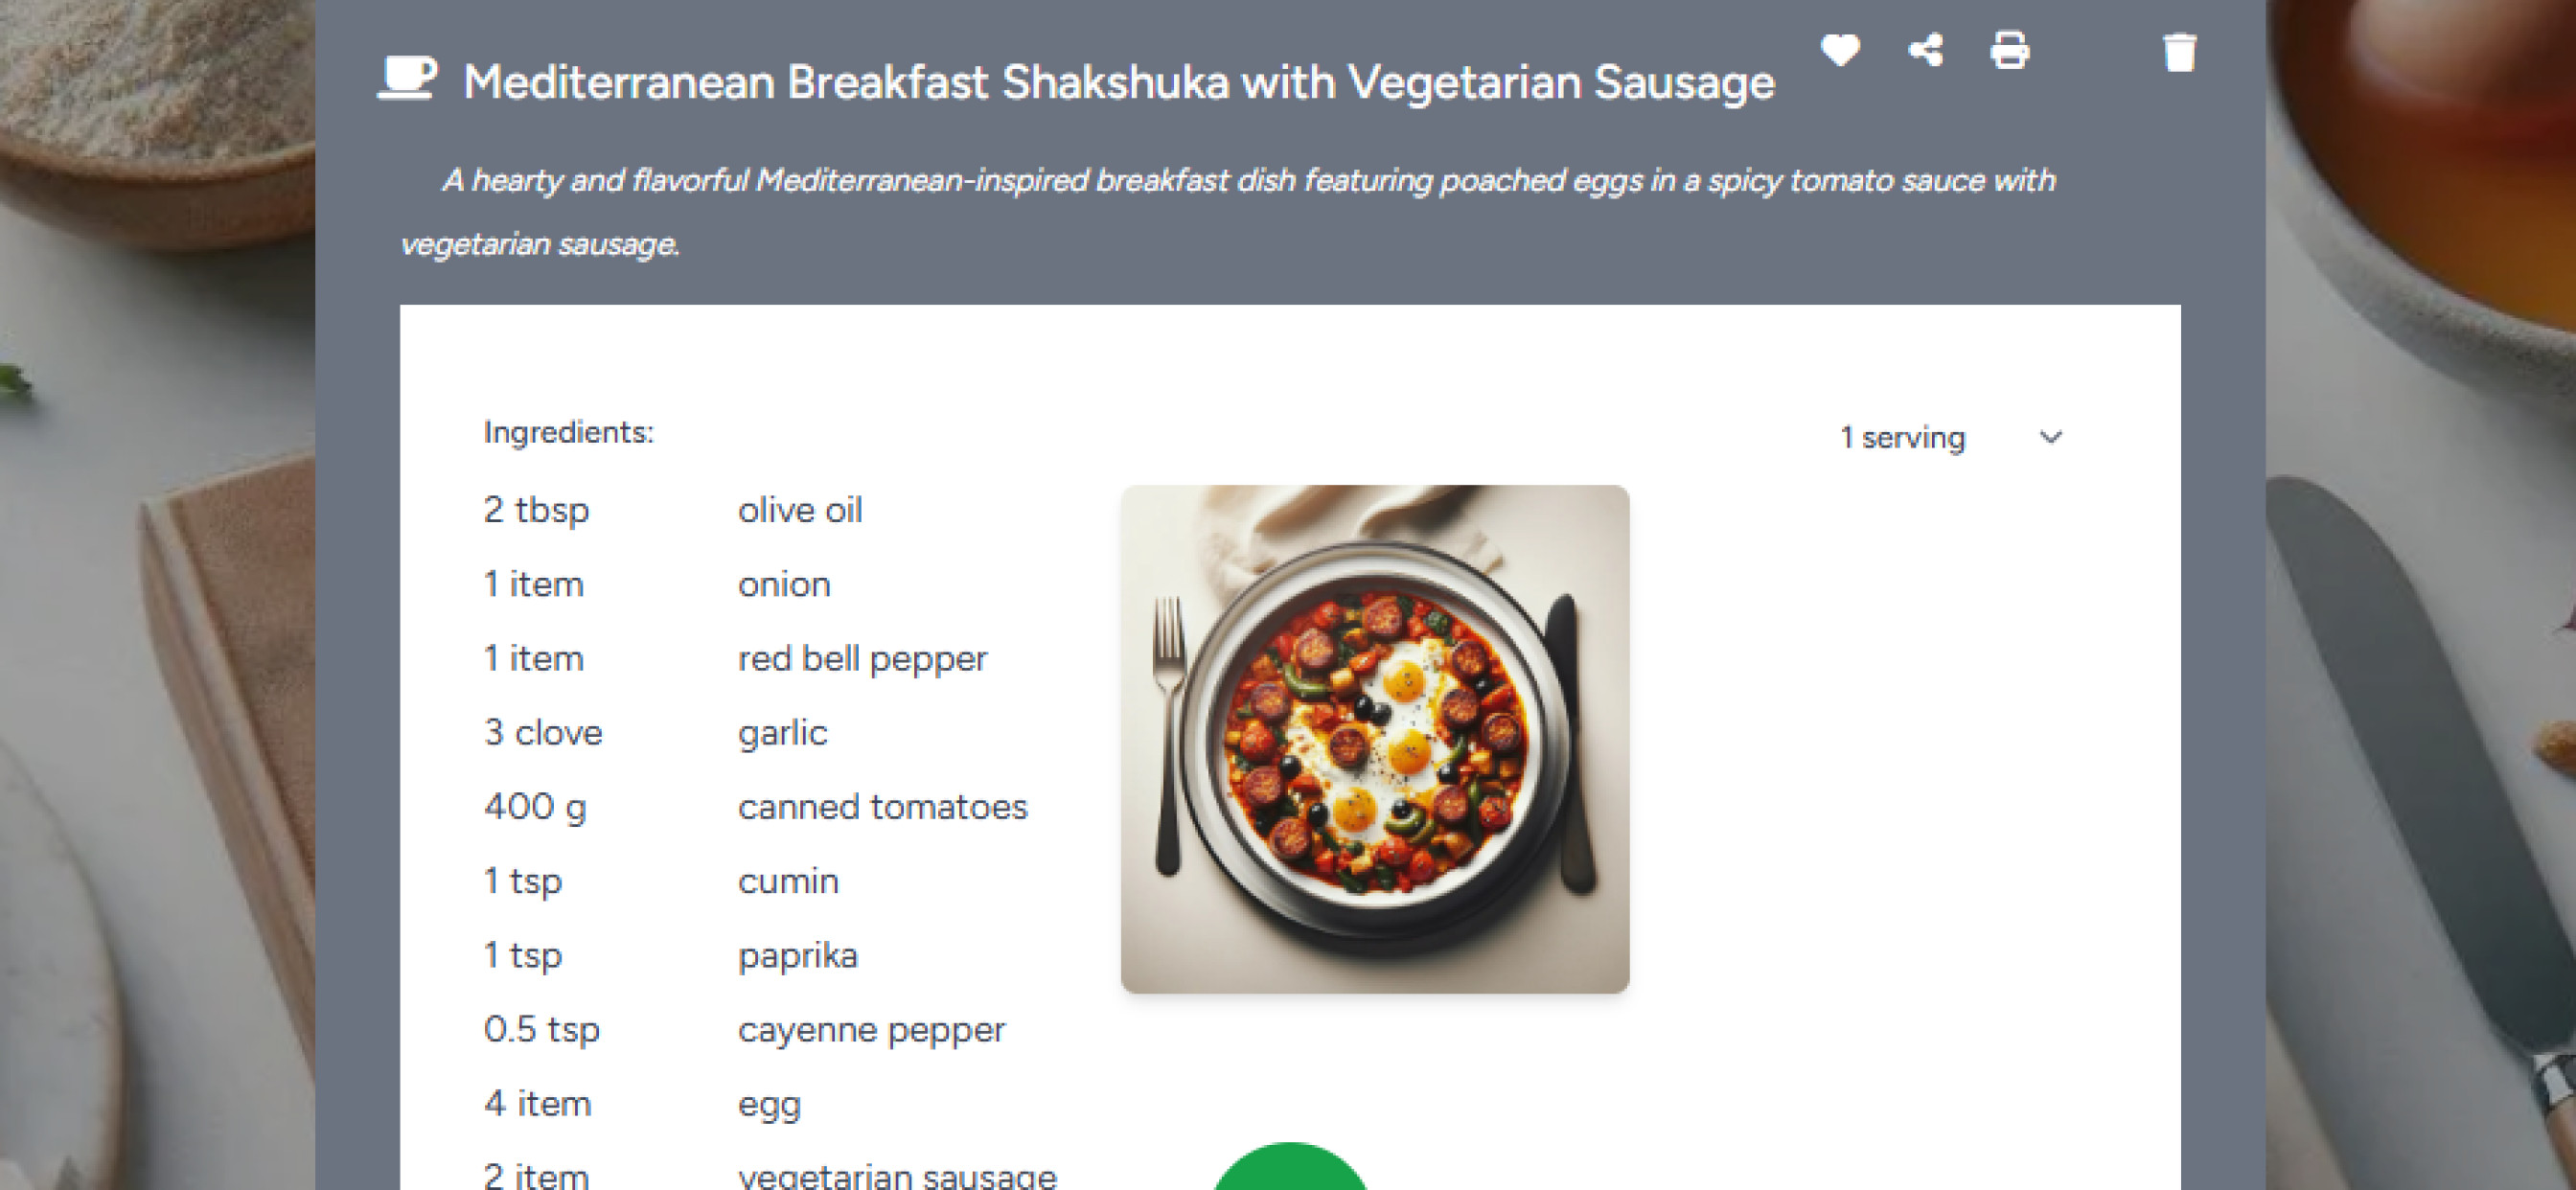The width and height of the screenshot is (2576, 1190).
Task: Select the garlic ingredient entry
Action: pos(782,733)
